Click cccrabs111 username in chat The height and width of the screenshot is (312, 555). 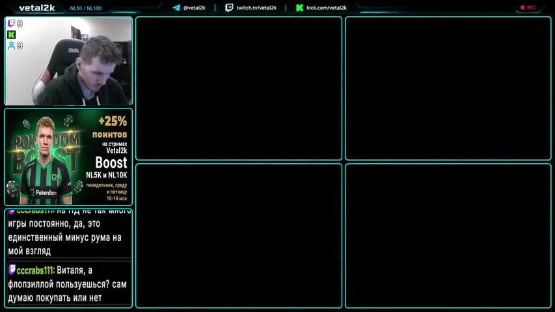pyautogui.click(x=35, y=270)
